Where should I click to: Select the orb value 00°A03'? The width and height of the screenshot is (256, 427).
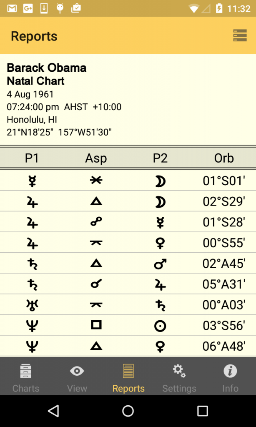click(224, 305)
